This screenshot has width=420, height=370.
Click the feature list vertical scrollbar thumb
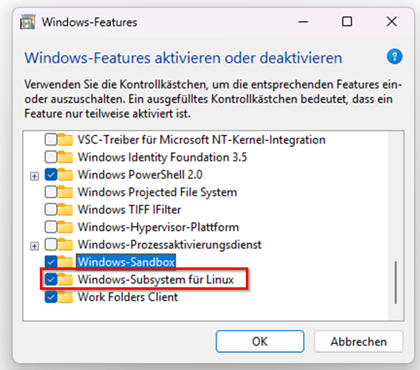click(x=396, y=282)
